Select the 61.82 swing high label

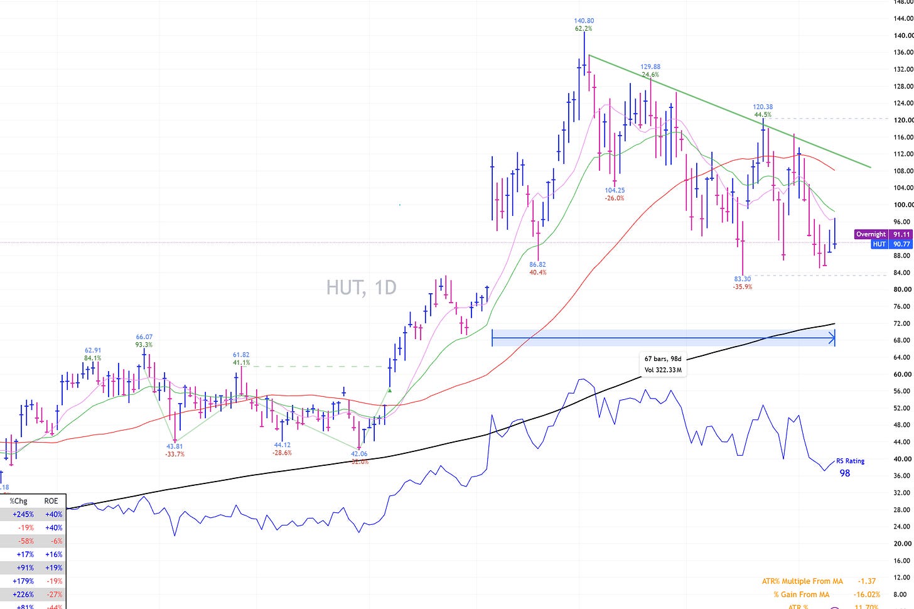click(241, 355)
